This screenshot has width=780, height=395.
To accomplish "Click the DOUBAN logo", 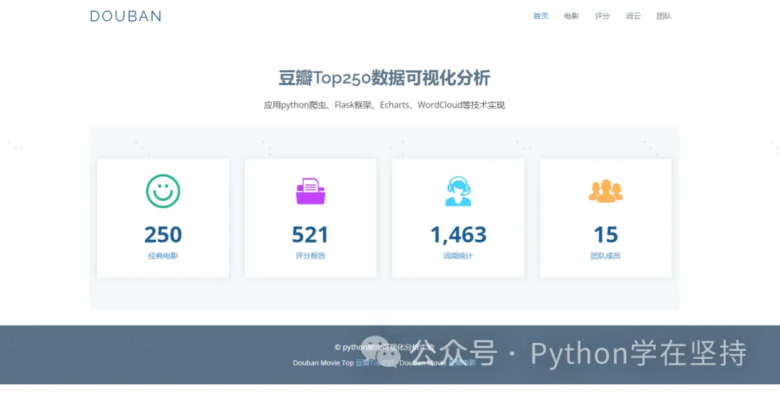I will pos(126,16).
